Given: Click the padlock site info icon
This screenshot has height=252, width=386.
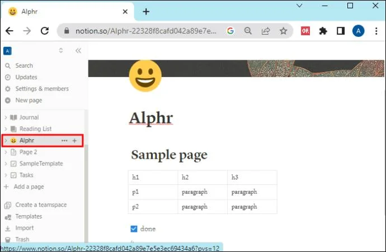Looking at the screenshot, I should (67, 31).
